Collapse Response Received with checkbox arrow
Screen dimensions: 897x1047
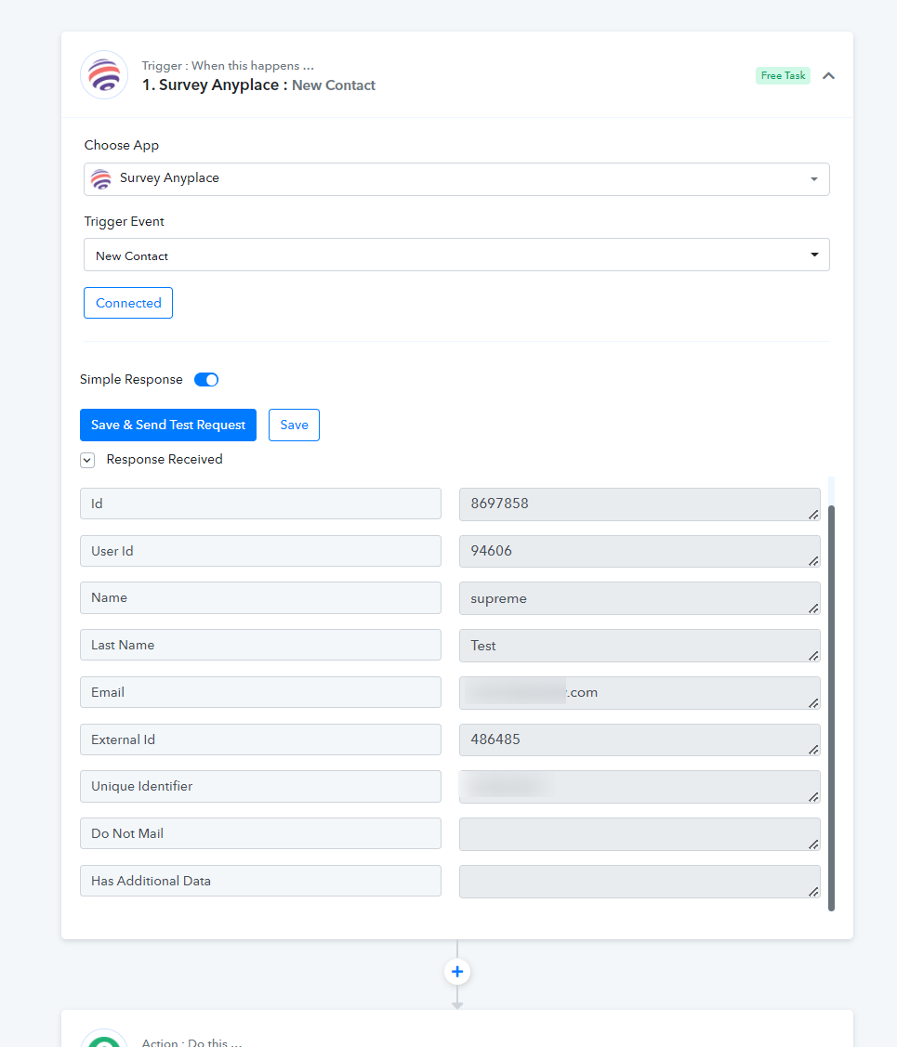point(87,460)
